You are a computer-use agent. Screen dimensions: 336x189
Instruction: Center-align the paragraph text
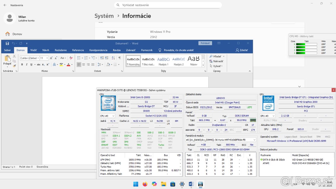click(84, 64)
